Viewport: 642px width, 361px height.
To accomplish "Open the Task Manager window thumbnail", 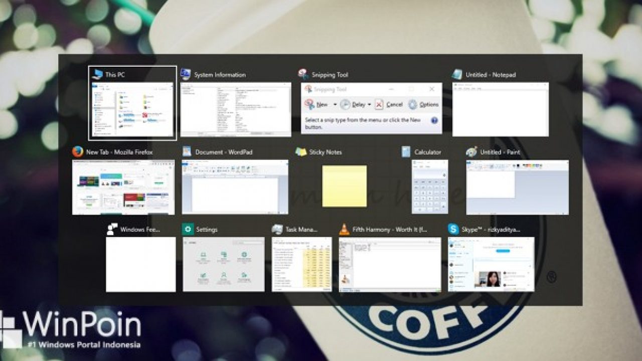I will point(302,264).
